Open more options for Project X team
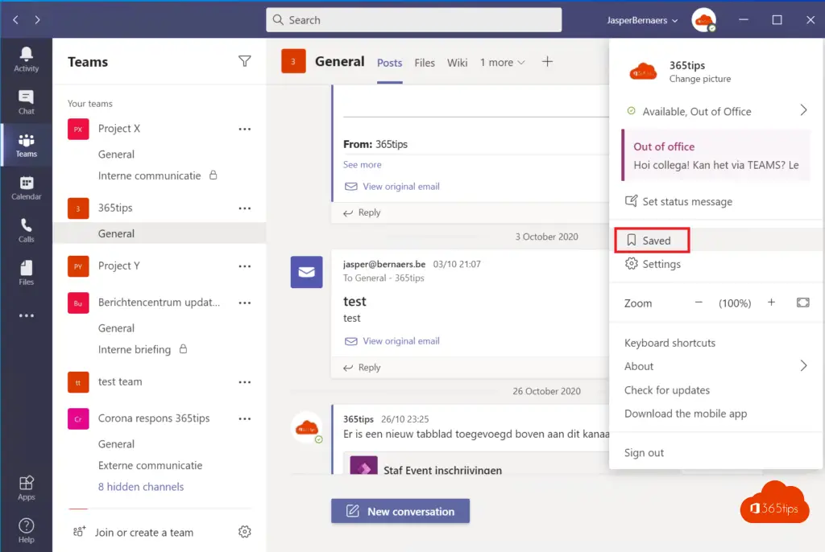The height and width of the screenshot is (552, 825). [x=245, y=129]
